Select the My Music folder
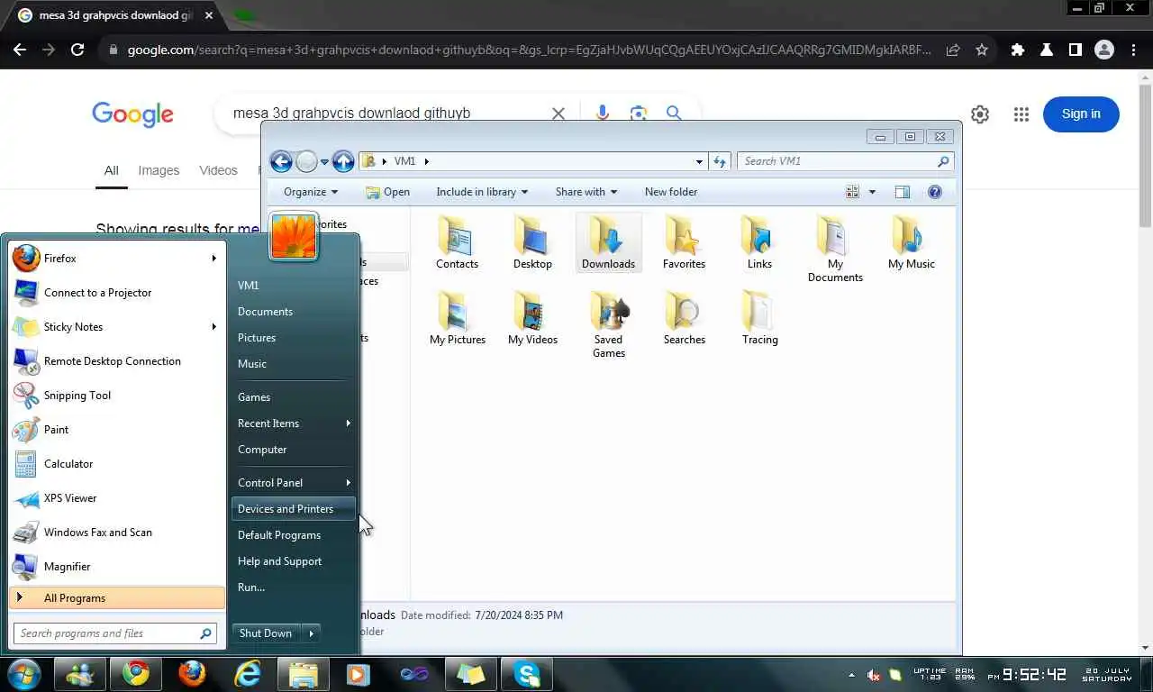 [911, 242]
